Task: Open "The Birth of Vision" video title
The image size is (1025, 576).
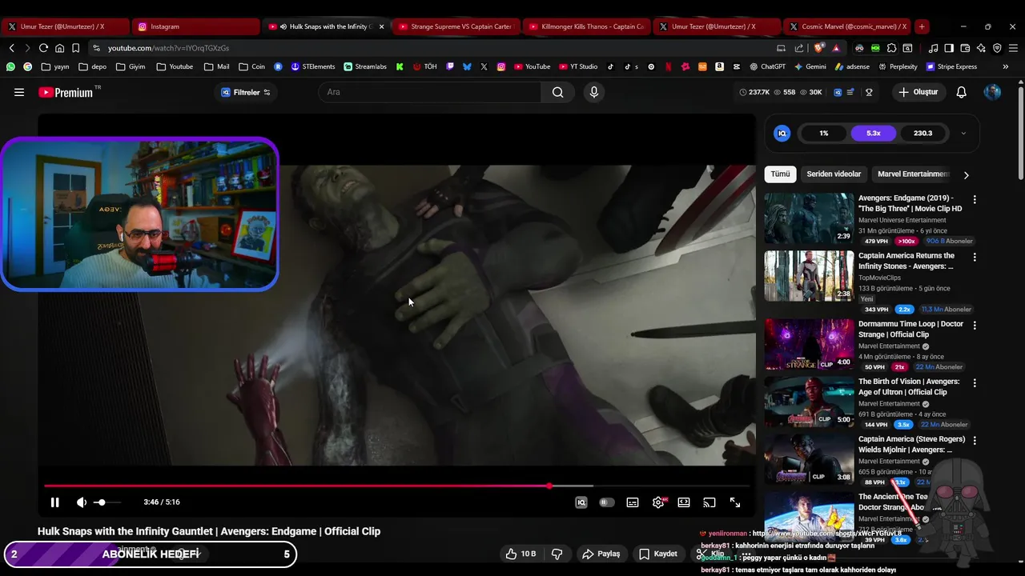Action: point(909,387)
